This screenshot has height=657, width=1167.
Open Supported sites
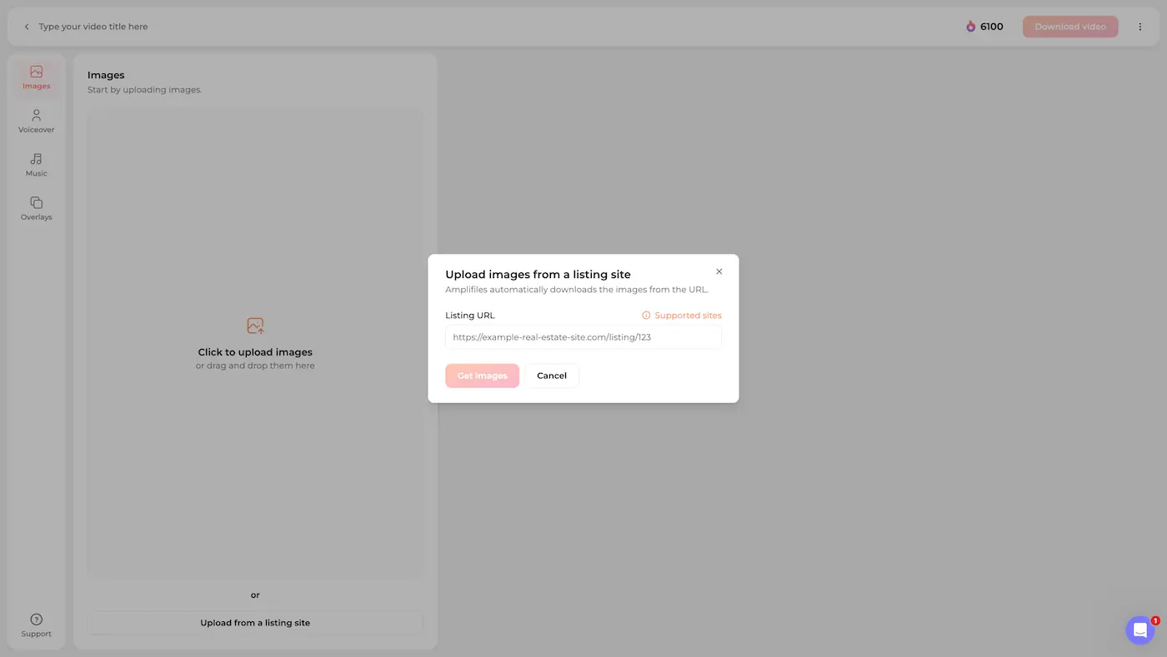pyautogui.click(x=688, y=315)
